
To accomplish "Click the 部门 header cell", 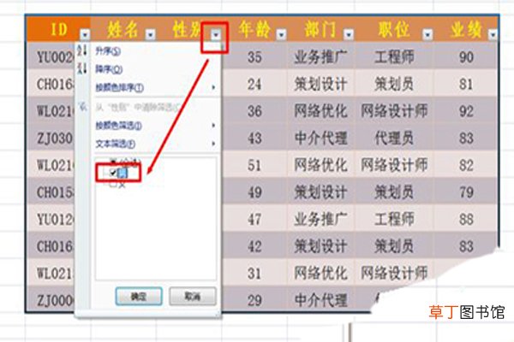I will click(320, 29).
